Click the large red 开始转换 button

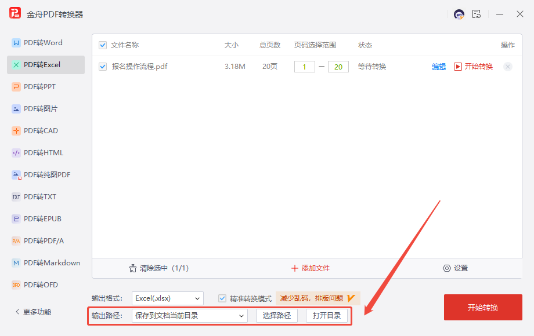pyautogui.click(x=483, y=308)
